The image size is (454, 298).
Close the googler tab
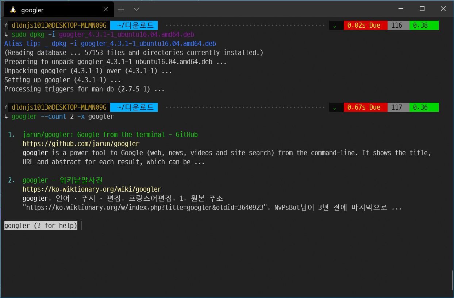tap(106, 9)
